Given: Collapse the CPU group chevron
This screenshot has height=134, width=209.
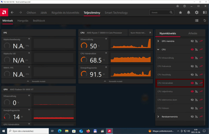Looking at the screenshot, I should (158, 50).
